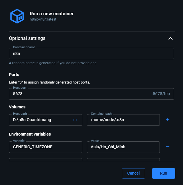Click the Optional settings header text
This screenshot has width=183, height=185.
(x=27, y=38)
